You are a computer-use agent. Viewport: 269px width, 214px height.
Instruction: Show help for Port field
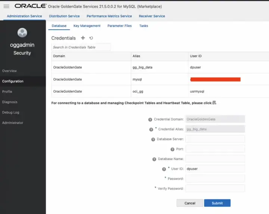click(x=172, y=149)
